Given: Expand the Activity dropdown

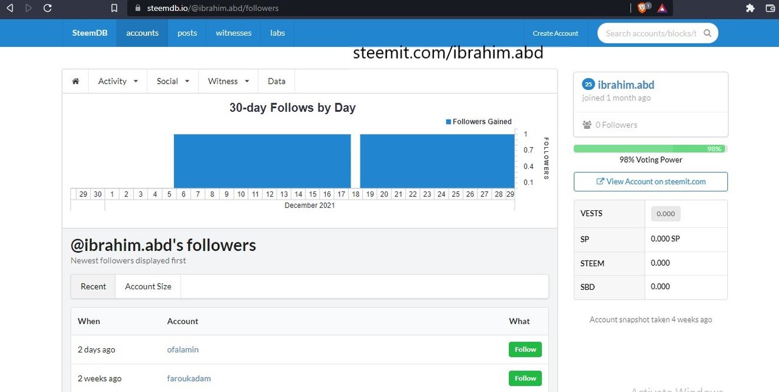Looking at the screenshot, I should coord(118,81).
